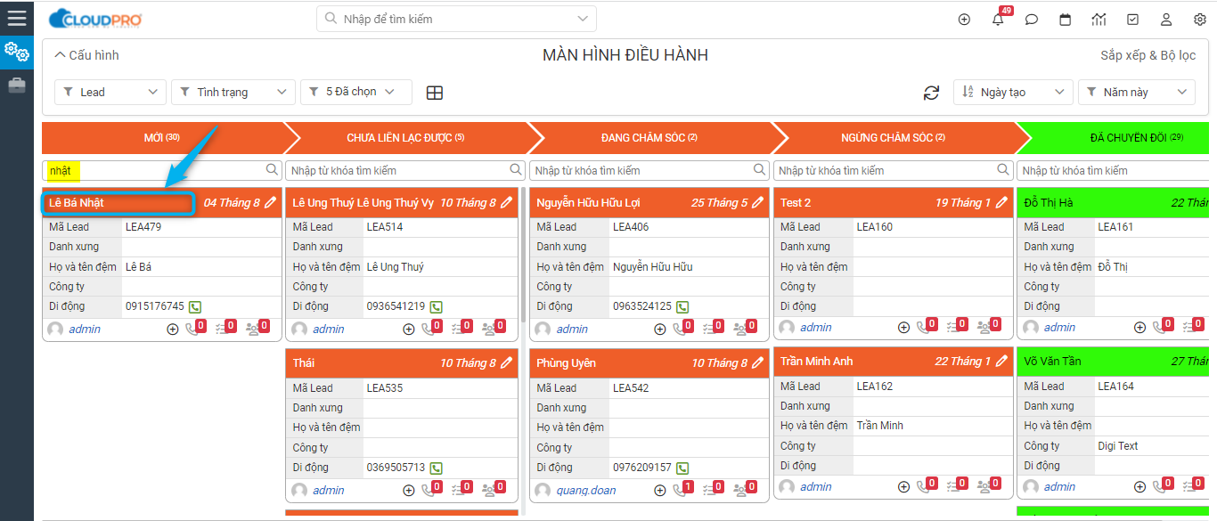The width and height of the screenshot is (1217, 521).
Task: Open the reports chart icon
Action: point(1099,20)
